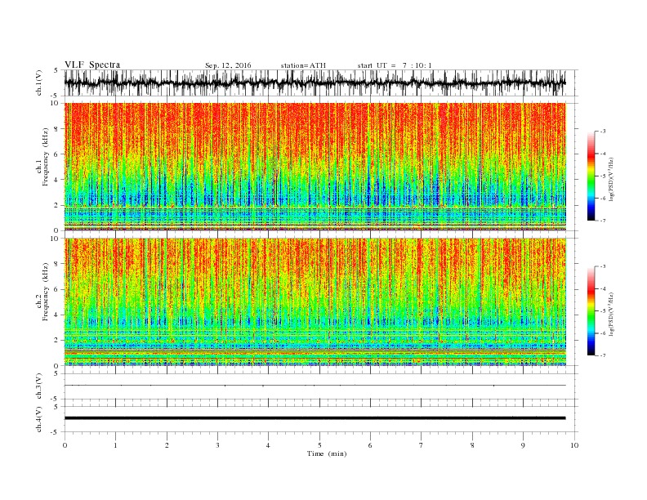Screen dimensions: 647x500
Task: Click the ch.1 voltage waveform trace
Action: click(315, 83)
